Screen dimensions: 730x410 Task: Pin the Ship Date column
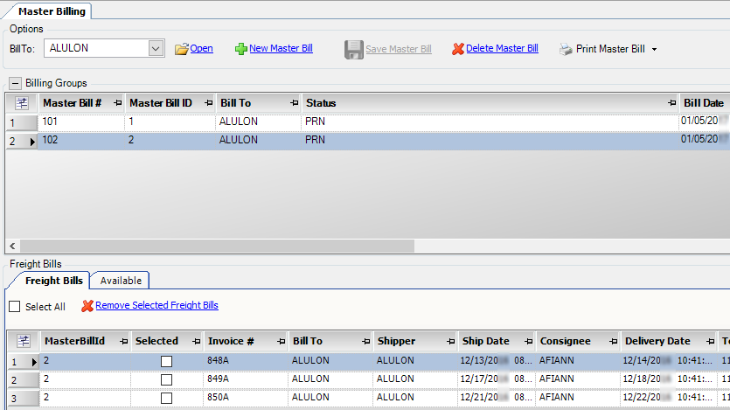coord(528,342)
